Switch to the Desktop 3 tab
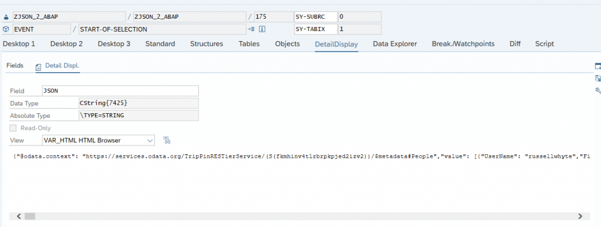Viewport: 601px width, 227px height. (x=114, y=43)
